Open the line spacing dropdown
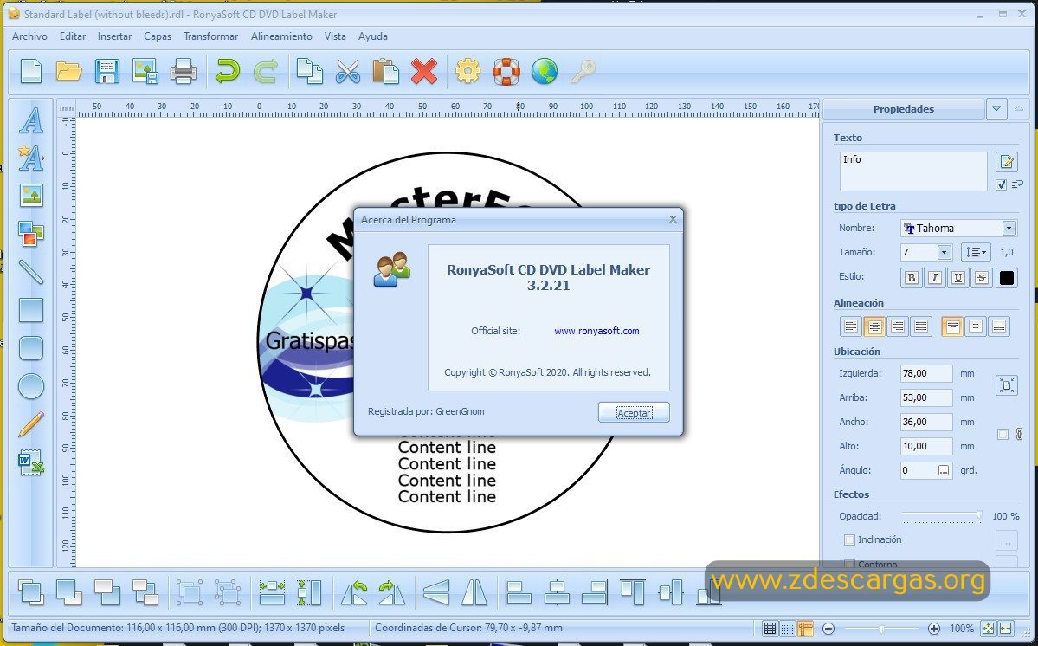This screenshot has height=646, width=1038. click(976, 252)
